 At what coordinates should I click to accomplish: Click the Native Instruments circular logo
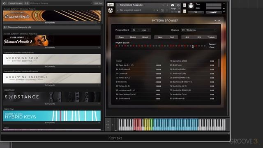(x=111, y=10)
